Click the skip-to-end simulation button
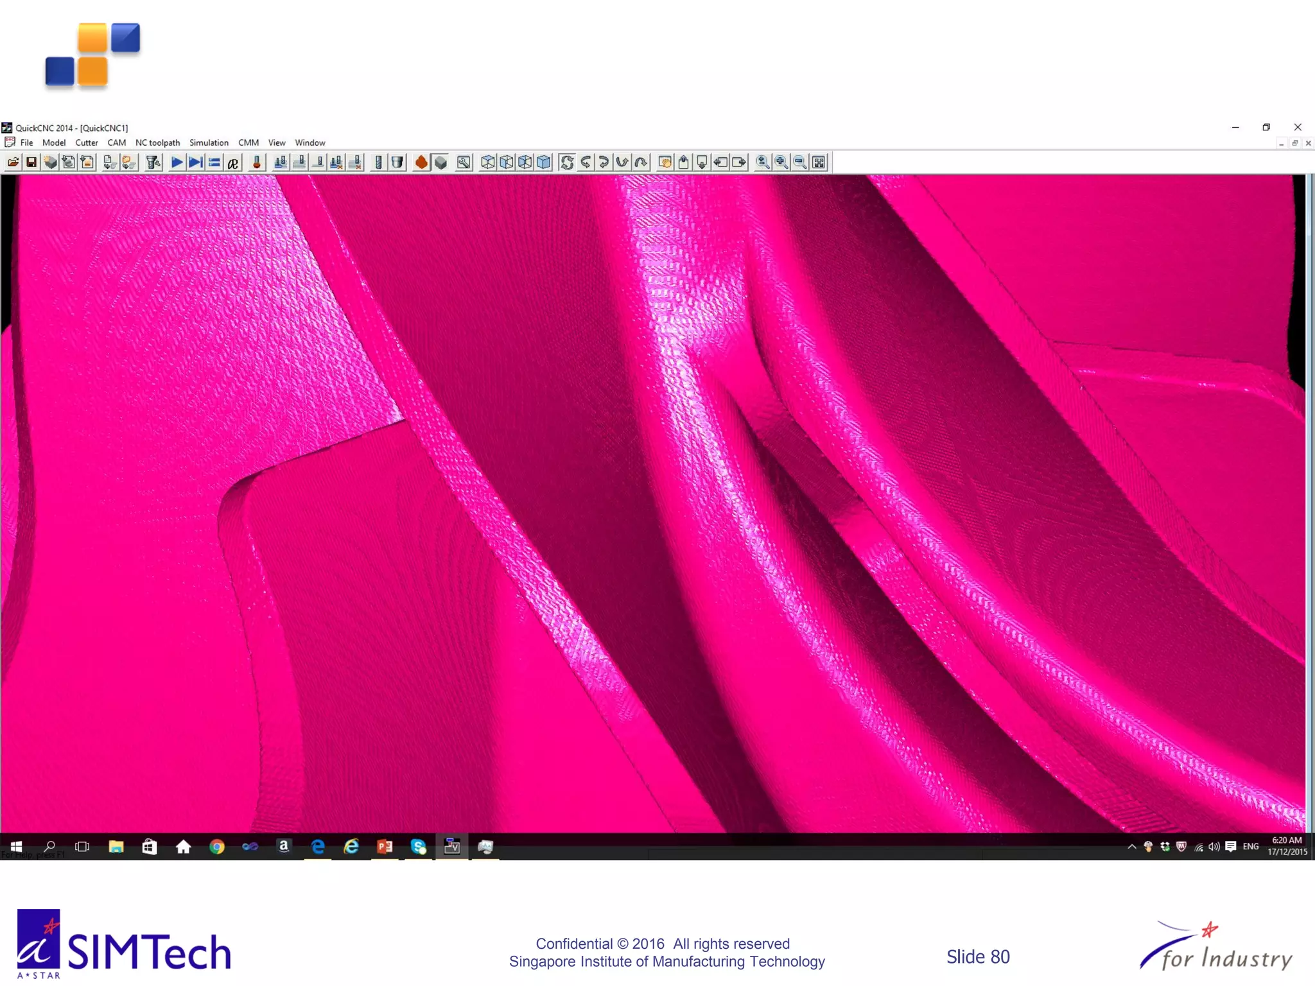 (195, 162)
